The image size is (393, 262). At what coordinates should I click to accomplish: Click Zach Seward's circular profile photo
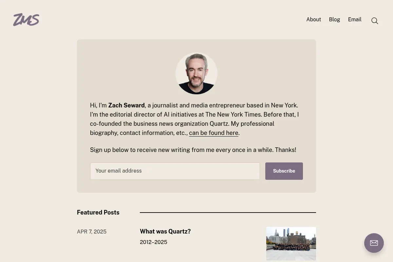point(196,73)
